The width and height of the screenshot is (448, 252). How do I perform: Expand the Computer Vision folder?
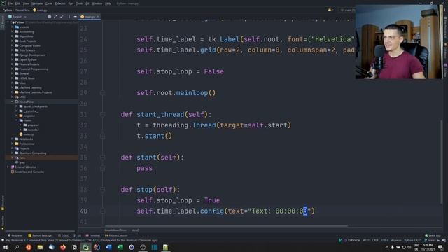coord(13,45)
